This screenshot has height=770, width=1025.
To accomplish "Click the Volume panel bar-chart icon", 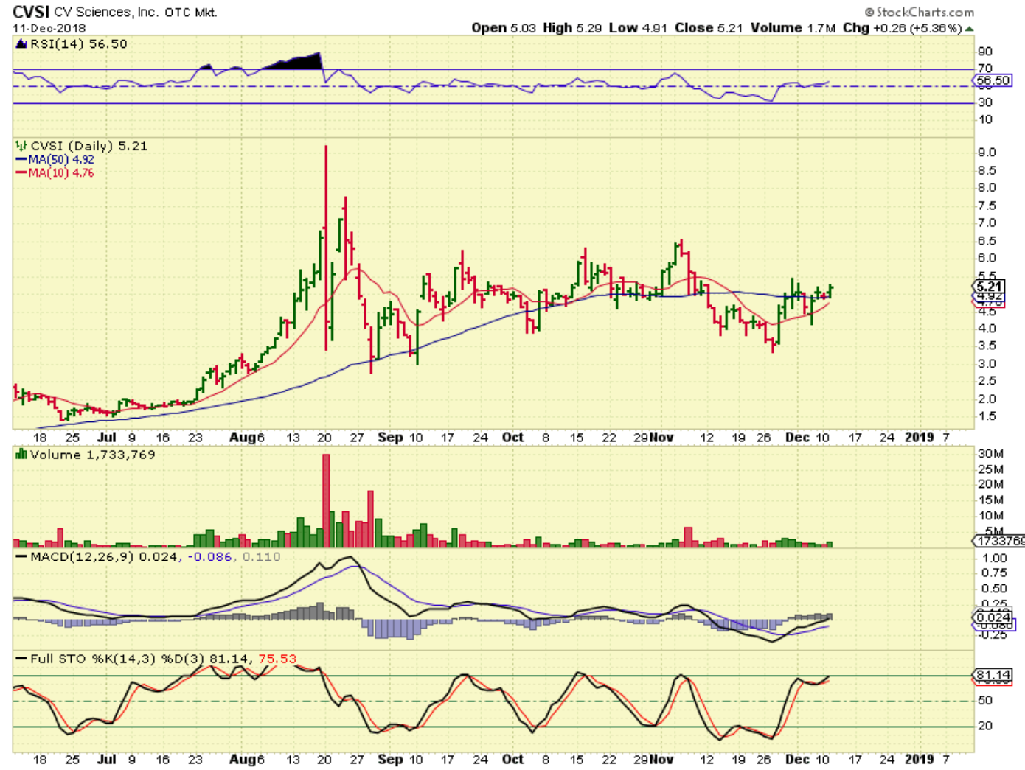I will 21,455.
